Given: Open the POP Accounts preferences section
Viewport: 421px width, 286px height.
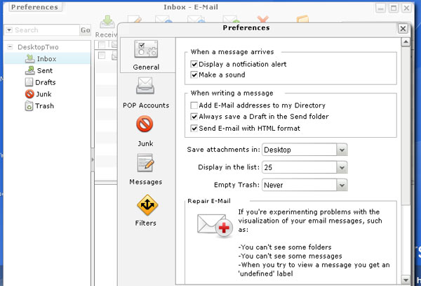Looking at the screenshot, I should click(x=146, y=93).
